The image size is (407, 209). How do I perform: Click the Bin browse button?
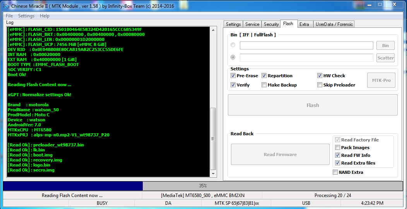tap(385, 45)
